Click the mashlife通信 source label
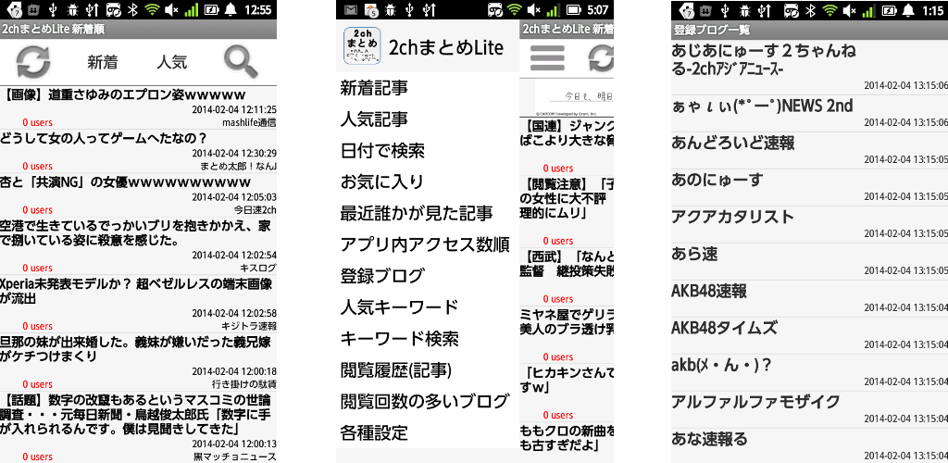The height and width of the screenshot is (463, 948). pyautogui.click(x=249, y=123)
